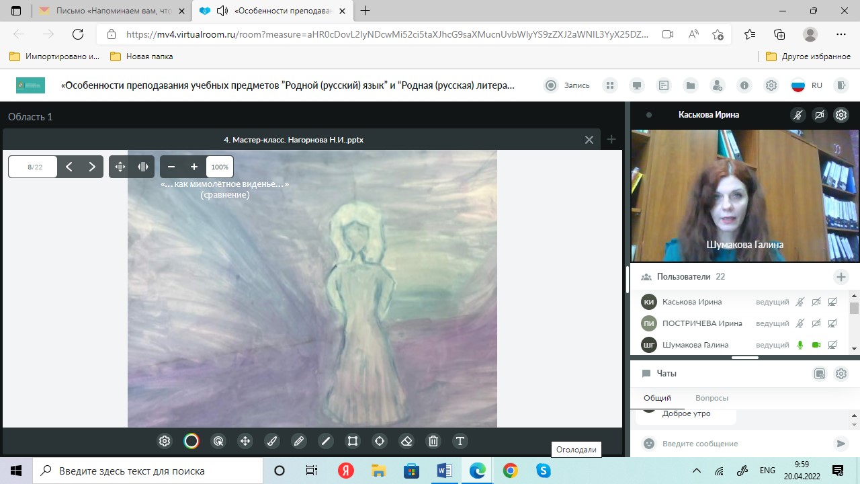This screenshot has width=860, height=484.
Task: Click the 100% zoom level box
Action: [x=220, y=167]
